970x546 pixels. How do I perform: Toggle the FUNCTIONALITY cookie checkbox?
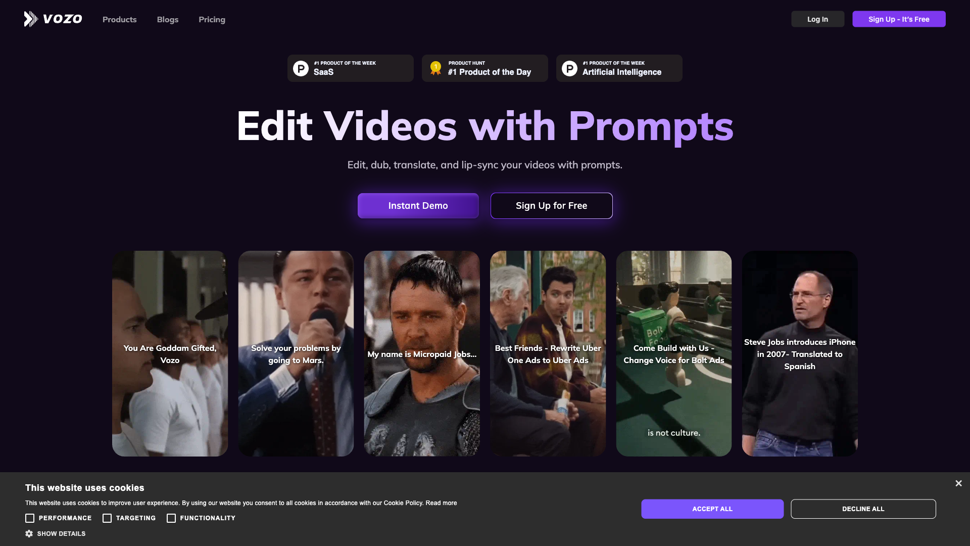(x=171, y=518)
